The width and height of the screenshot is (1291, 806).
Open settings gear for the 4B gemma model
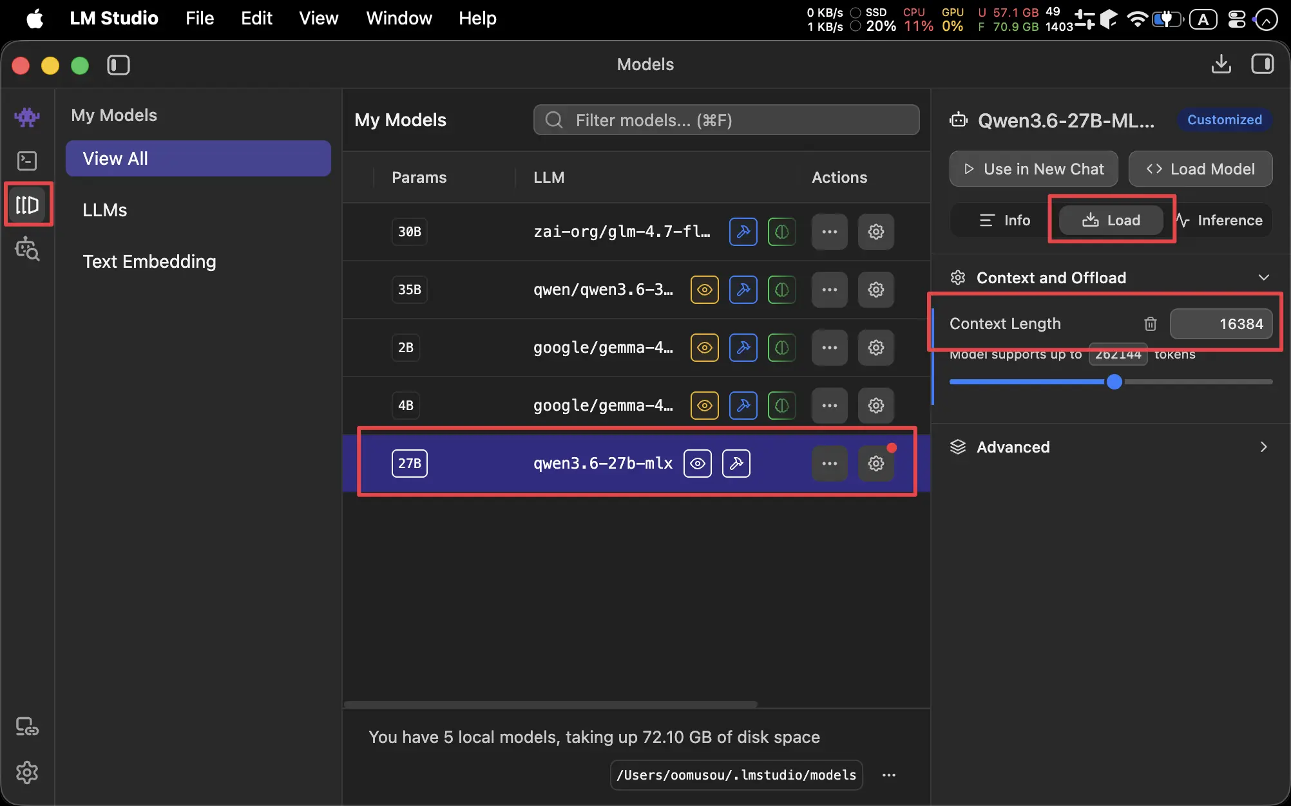tap(876, 406)
